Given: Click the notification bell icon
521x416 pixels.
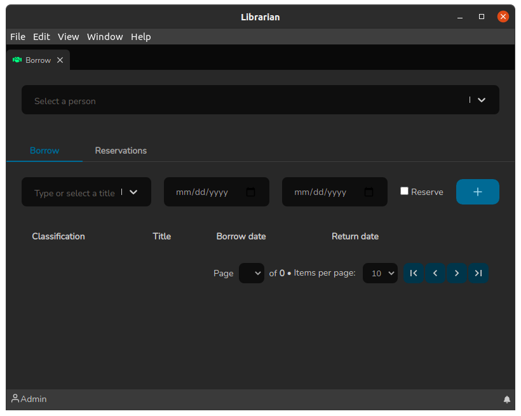Looking at the screenshot, I should (507, 399).
